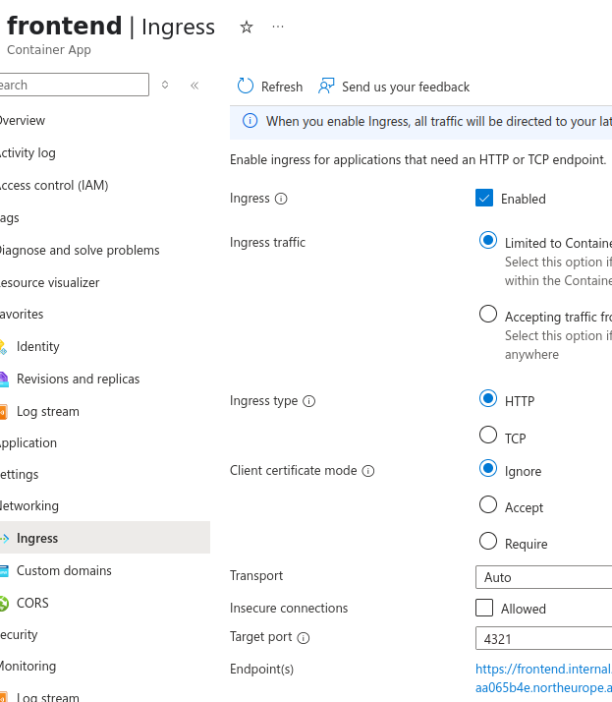Show the Target port info tooltip
This screenshot has height=702, width=612.
point(304,637)
